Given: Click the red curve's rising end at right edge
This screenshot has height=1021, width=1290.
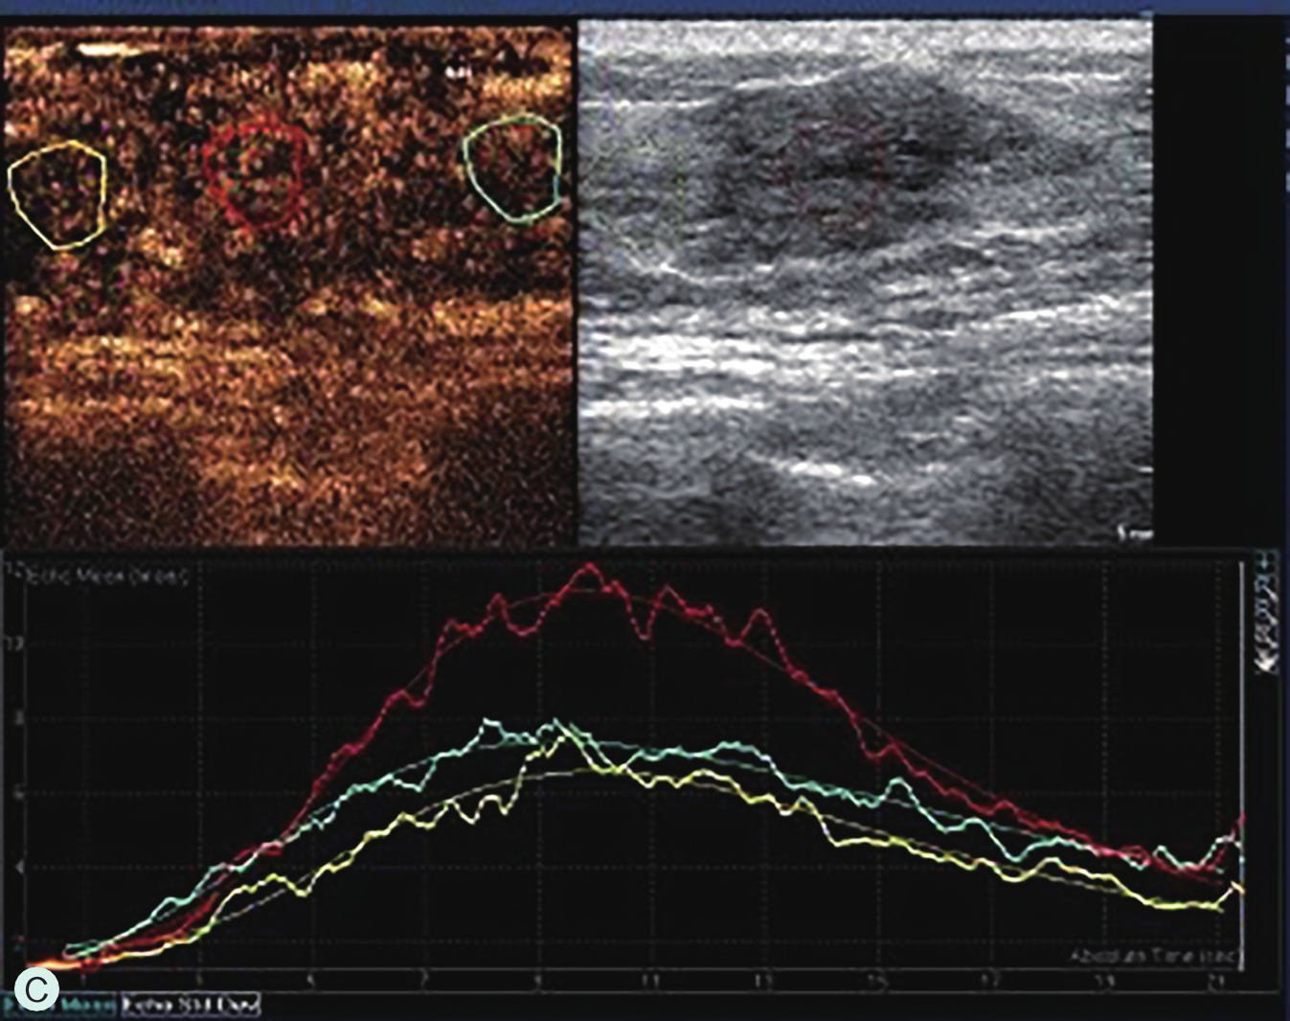Looking at the screenshot, I should (1242, 819).
